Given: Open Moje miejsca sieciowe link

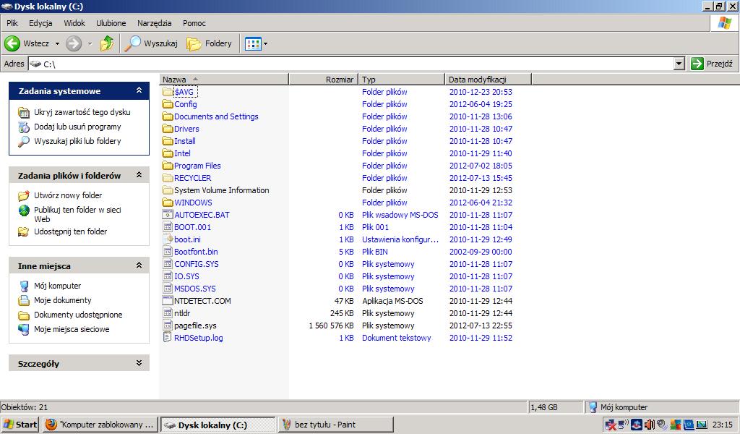Looking at the screenshot, I should click(72, 329).
